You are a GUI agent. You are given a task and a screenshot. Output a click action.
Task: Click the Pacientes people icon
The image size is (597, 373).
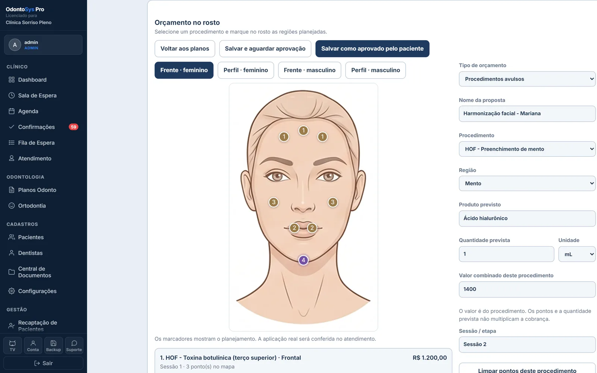point(12,237)
